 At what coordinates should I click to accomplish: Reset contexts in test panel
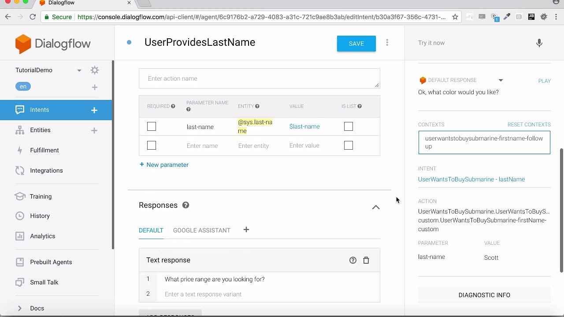529,125
